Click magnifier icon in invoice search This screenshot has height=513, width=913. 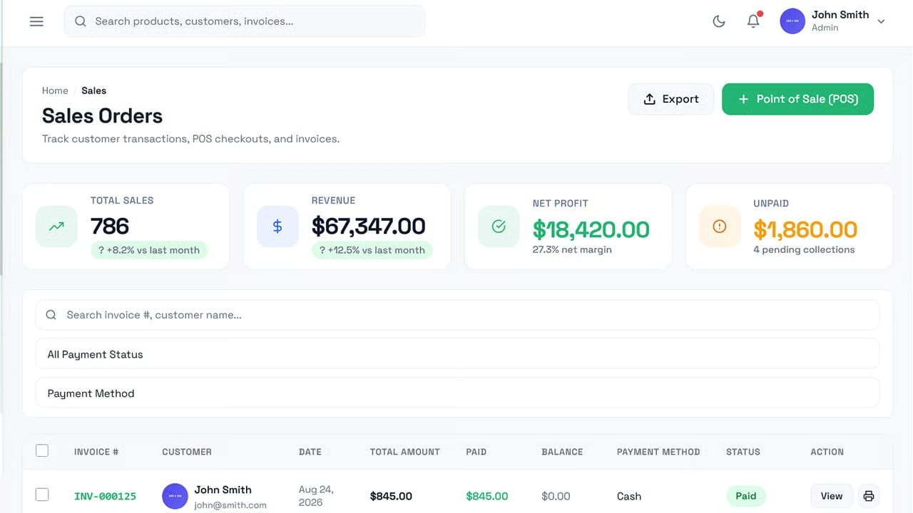(x=51, y=315)
